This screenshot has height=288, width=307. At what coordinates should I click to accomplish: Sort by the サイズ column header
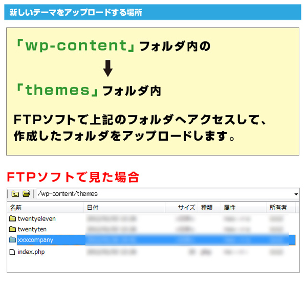[x=182, y=208]
